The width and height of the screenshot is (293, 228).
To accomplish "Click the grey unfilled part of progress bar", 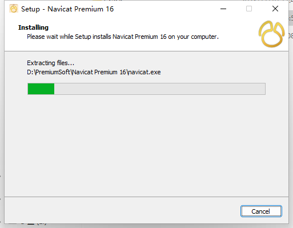I will tap(159, 89).
